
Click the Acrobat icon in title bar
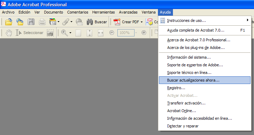pyautogui.click(x=3, y=4)
